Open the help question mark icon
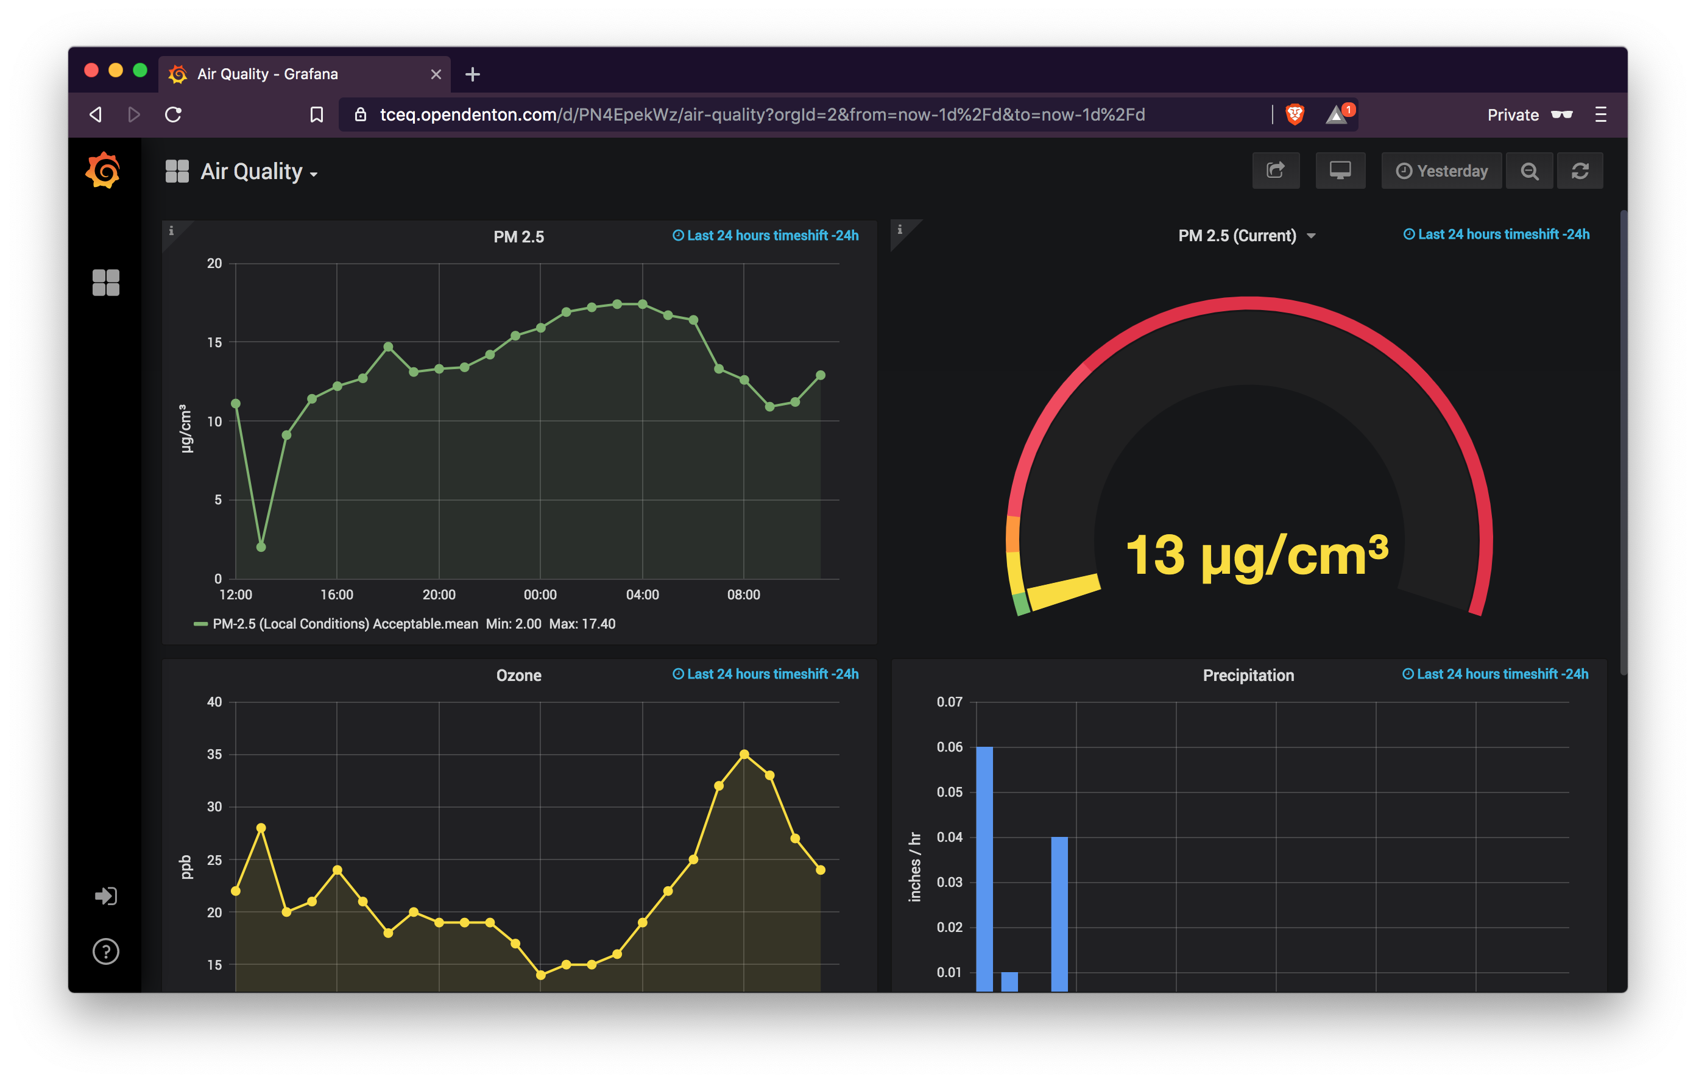This screenshot has width=1696, height=1083. coord(105,951)
